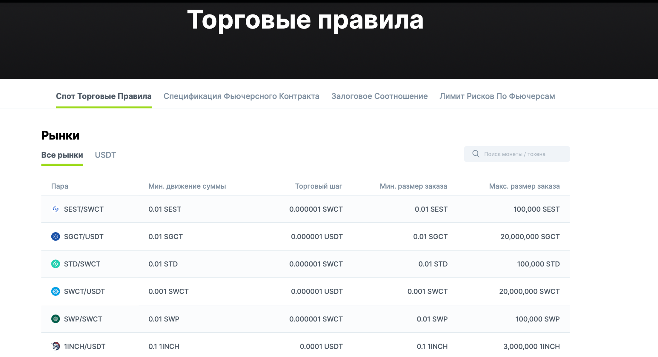Click the 1INCH unicorn icon

pyautogui.click(x=56, y=346)
